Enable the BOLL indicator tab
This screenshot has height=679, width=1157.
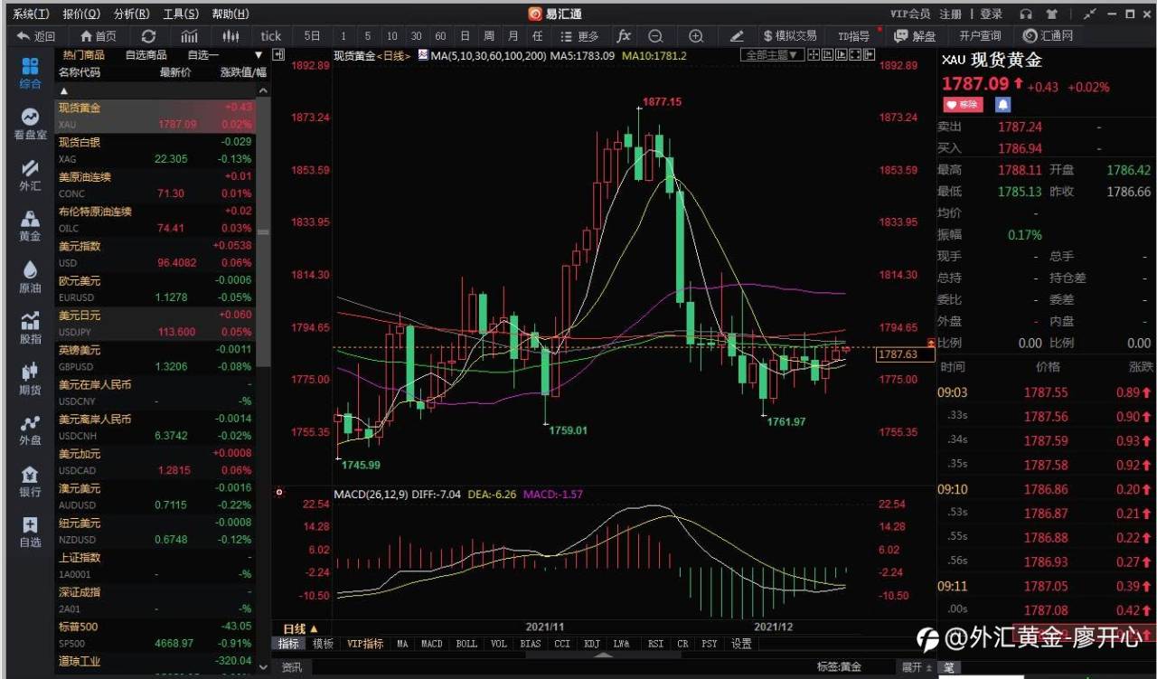tap(466, 644)
